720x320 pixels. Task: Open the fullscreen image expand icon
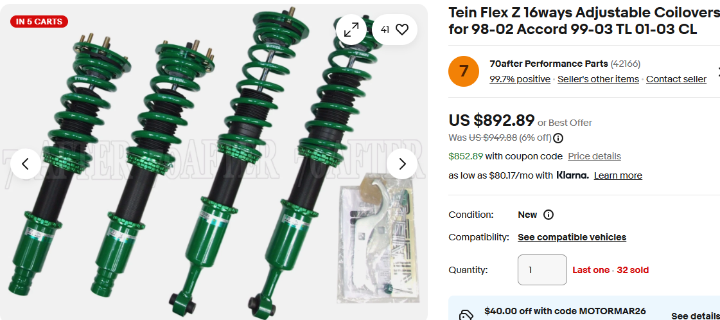(x=351, y=30)
